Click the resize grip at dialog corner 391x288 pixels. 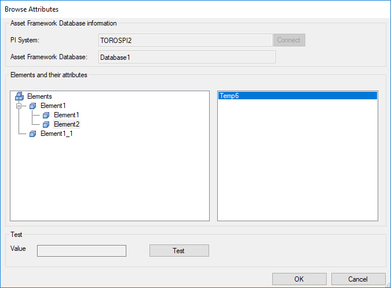click(x=388, y=285)
